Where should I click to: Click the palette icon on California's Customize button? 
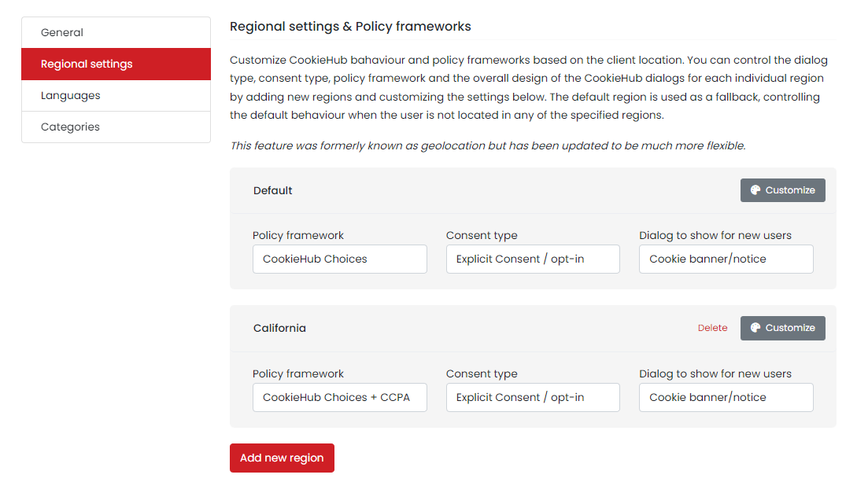[x=754, y=328]
